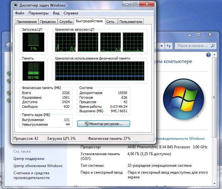Click the magnifier search icon in System window
222x189 pixels.
213,46
